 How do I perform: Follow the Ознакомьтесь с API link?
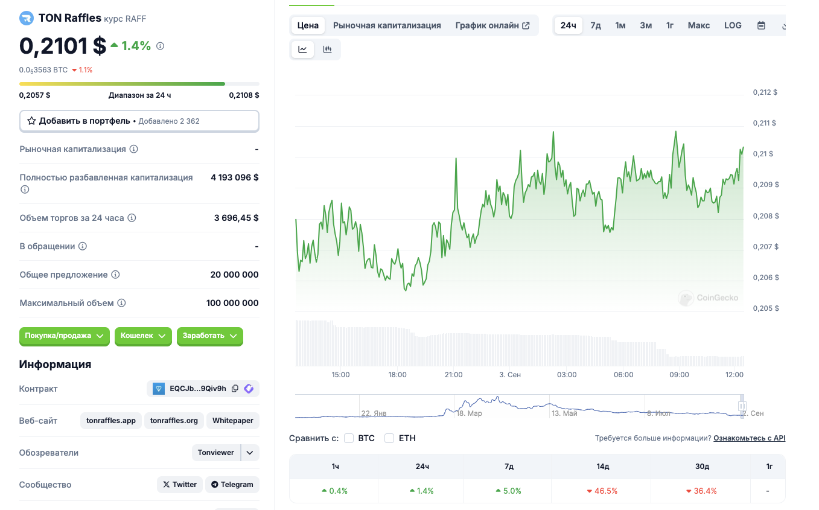tap(750, 438)
